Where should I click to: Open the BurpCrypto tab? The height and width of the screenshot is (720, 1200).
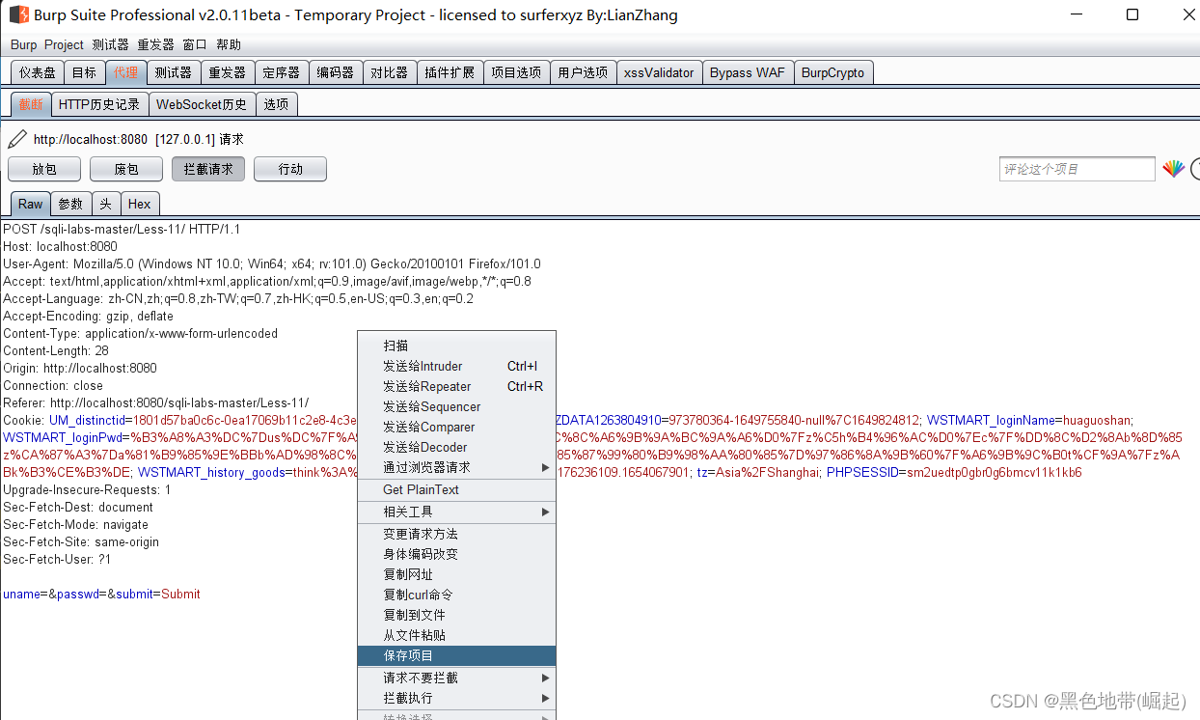click(833, 72)
